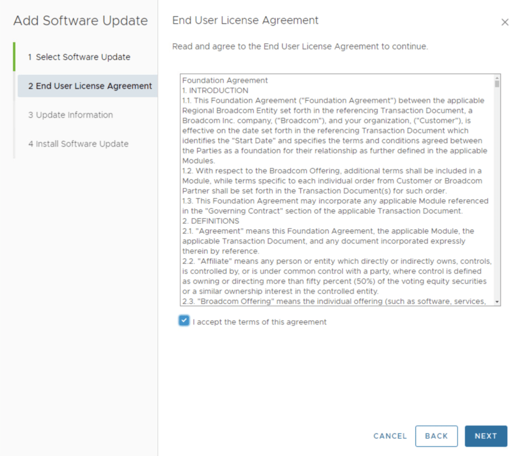The width and height of the screenshot is (521, 456).
Task: Click the license text scrollbar thumb
Action: [x=497, y=84]
